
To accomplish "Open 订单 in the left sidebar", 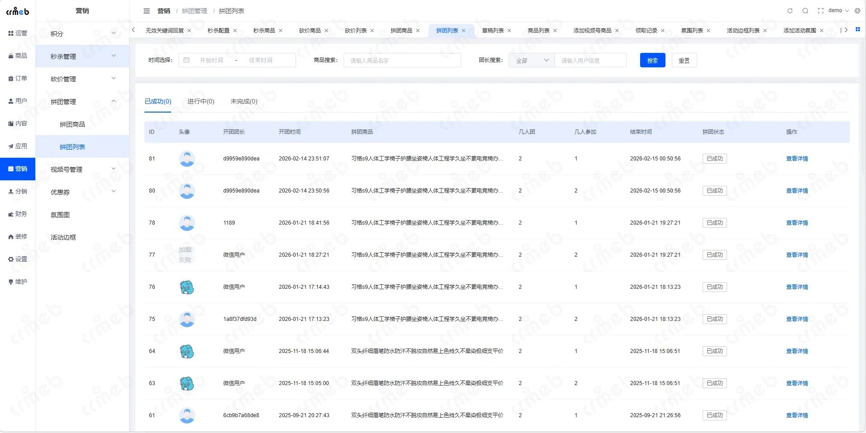I will [18, 78].
